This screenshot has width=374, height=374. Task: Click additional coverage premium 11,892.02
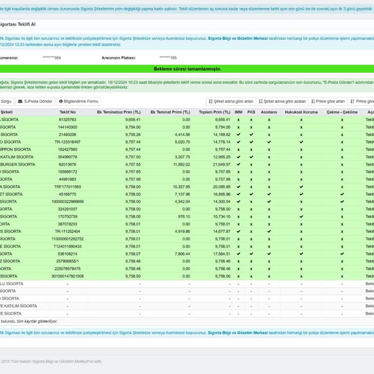(182, 164)
